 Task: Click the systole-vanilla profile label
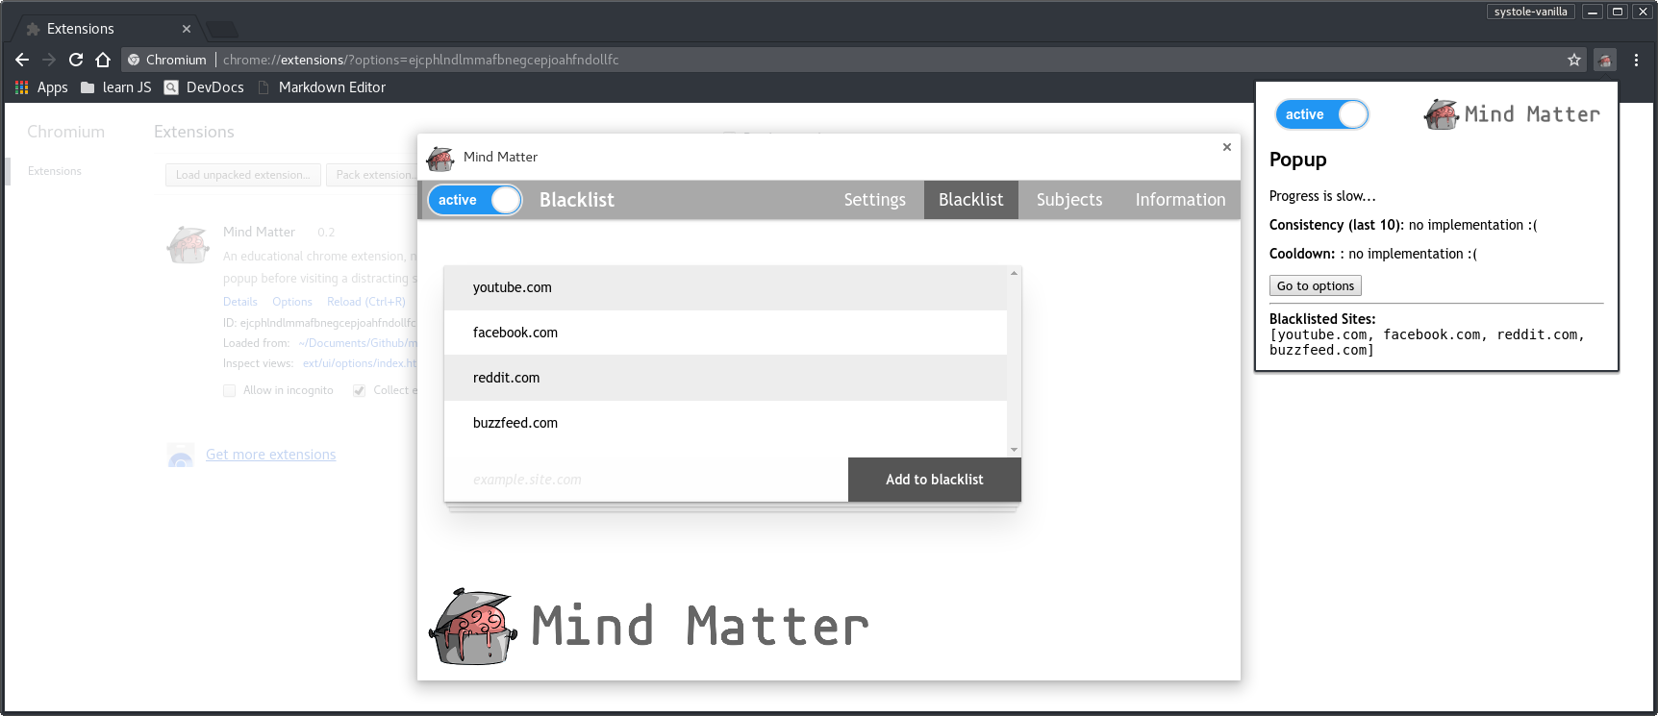click(1530, 12)
